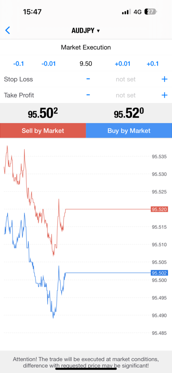
Task: Tap the battery indicator in status bar
Action: click(x=151, y=12)
